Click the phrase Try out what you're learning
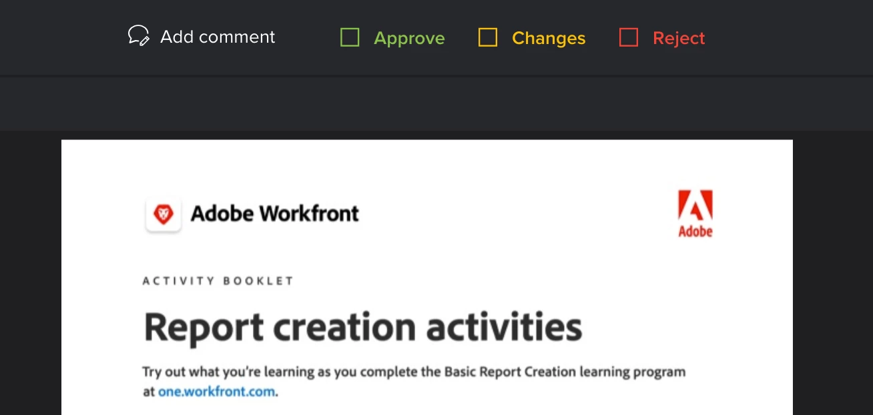873x415 pixels. pos(229,372)
